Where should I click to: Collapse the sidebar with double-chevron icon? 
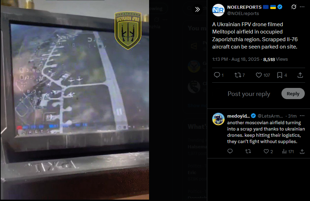[197, 9]
